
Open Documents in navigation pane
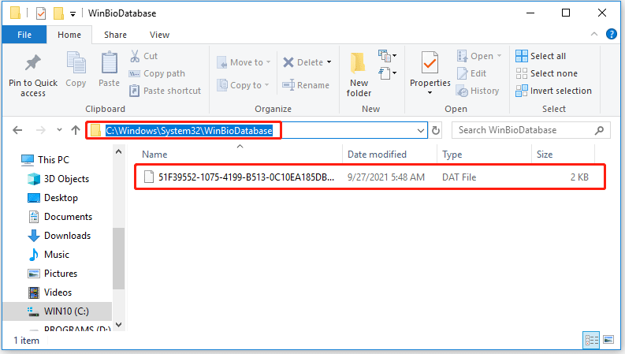click(60, 217)
